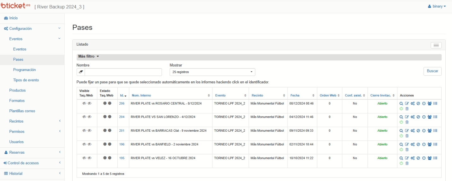
Task: Toggle second visibility eye for pass 195
Action: [x=90, y=158]
